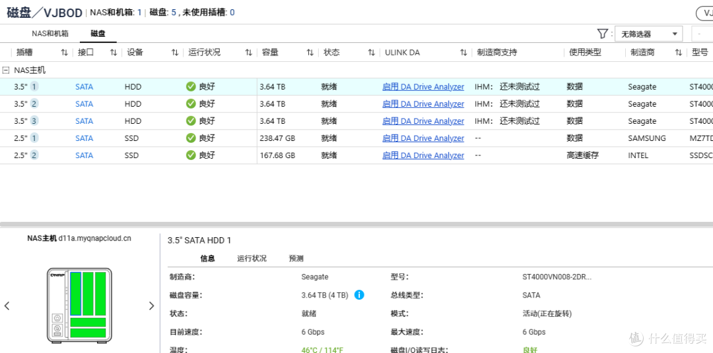Enable DA Drive Analyzer for 3.5" slot 1
Image resolution: width=713 pixels, height=353 pixels.
423,87
